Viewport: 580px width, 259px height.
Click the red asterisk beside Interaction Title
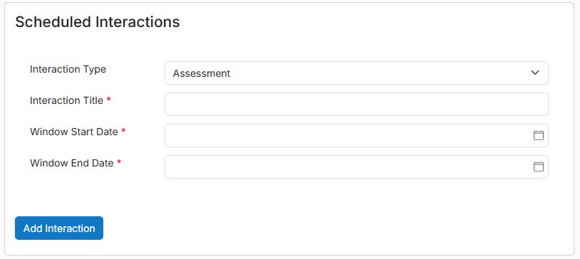tap(108, 100)
